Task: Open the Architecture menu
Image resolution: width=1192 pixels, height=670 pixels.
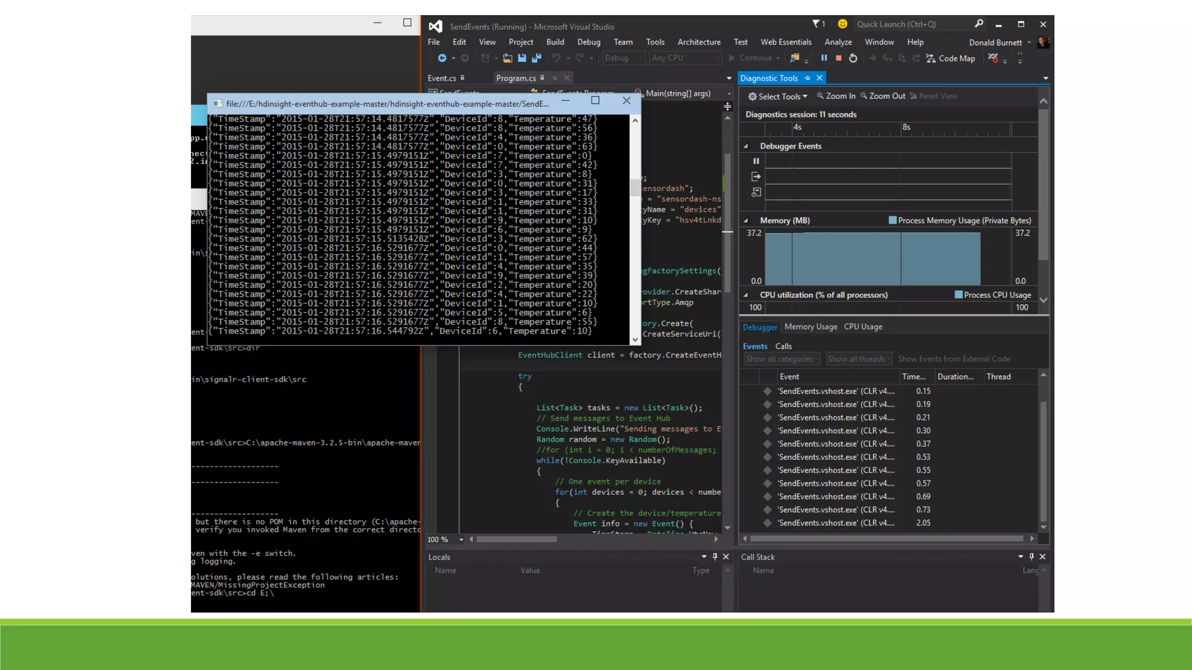Action: coord(698,42)
